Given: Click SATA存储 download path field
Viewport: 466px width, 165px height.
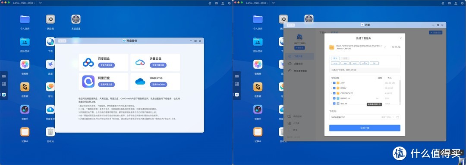Looking at the screenshot, I should 365,117.
